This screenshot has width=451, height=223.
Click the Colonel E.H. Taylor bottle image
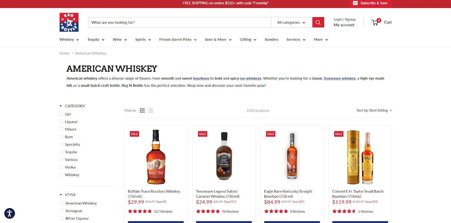360,157
